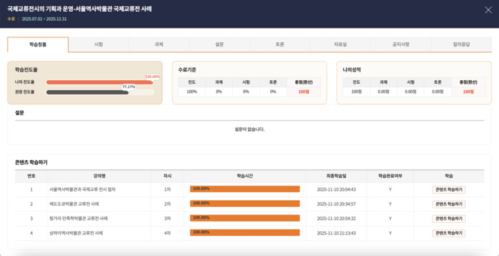499x256 pixels.
Task: Click the 1차 학습시간 progress bar
Action: click(245, 189)
